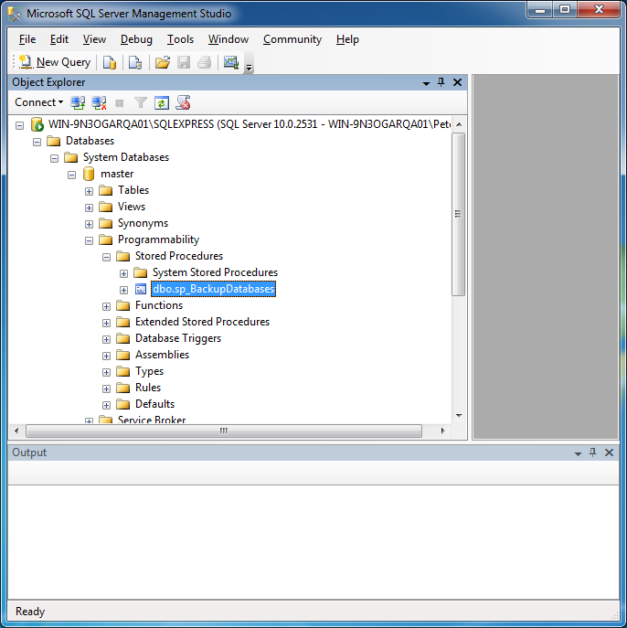
Task: Open the Window menu
Action: point(228,39)
